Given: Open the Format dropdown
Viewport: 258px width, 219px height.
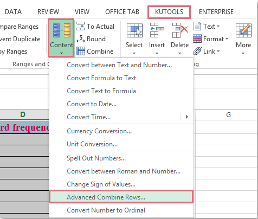Looking at the screenshot, I should point(211,39).
